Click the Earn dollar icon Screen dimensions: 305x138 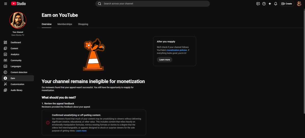tap(5, 78)
